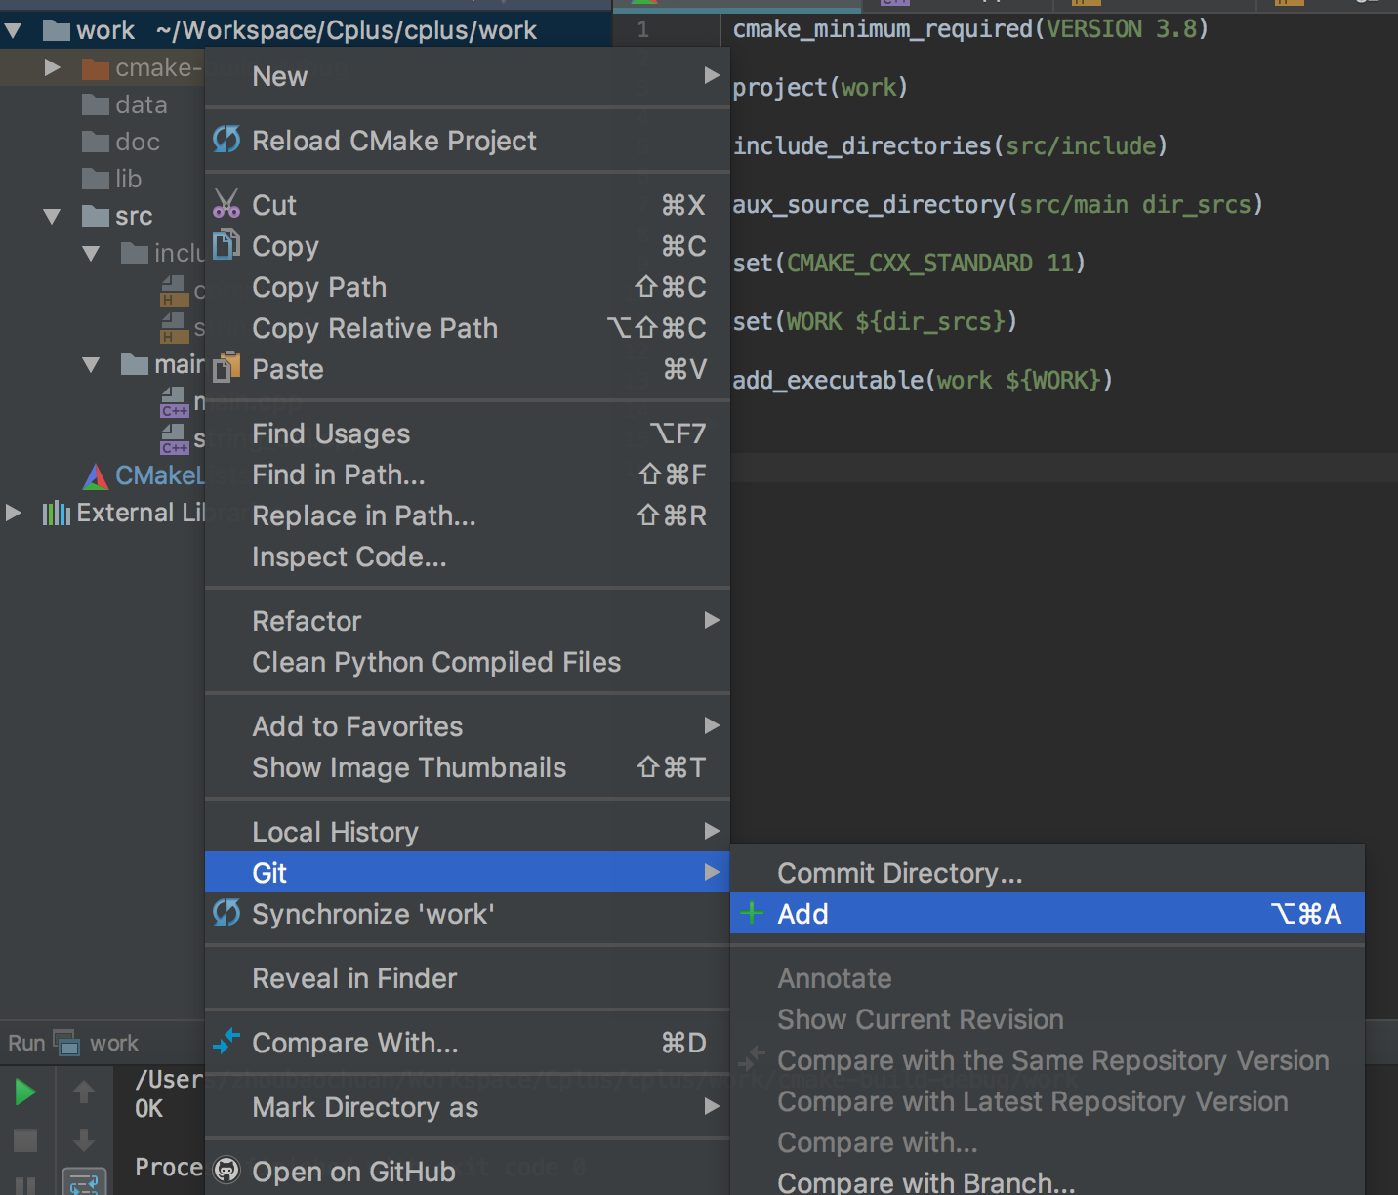
Task: Select the lib folder icon
Action: pos(96,179)
